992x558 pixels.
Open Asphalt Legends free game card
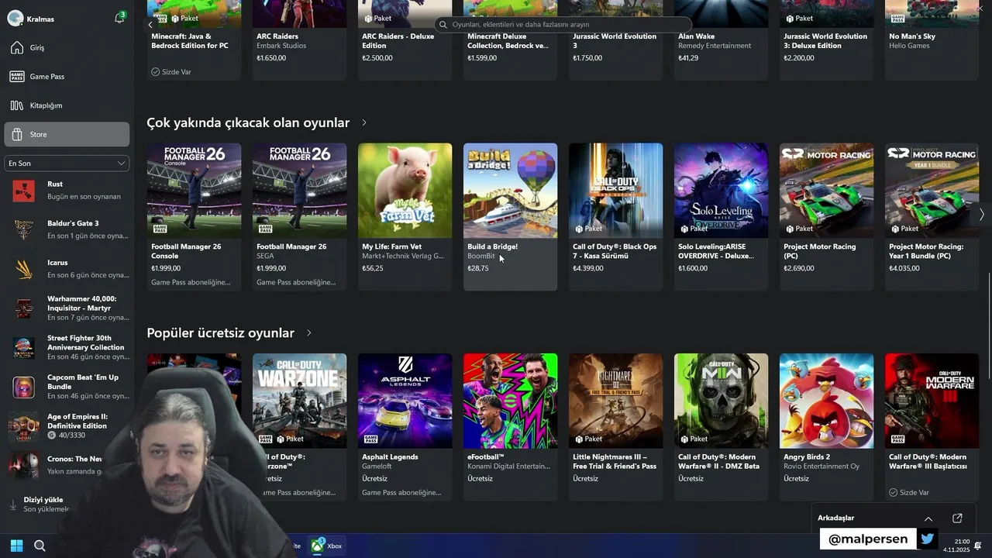coord(405,427)
